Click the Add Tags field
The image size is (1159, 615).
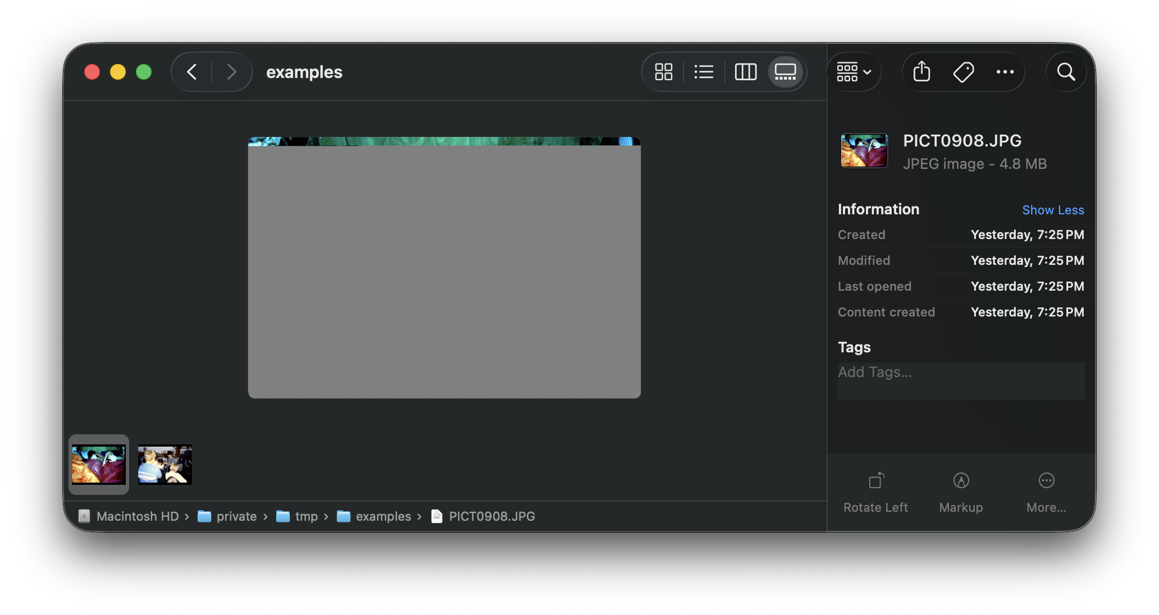pos(961,380)
